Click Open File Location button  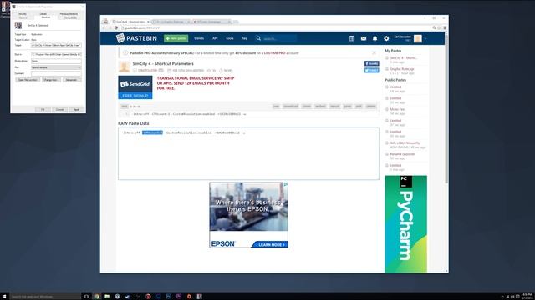tap(28, 80)
